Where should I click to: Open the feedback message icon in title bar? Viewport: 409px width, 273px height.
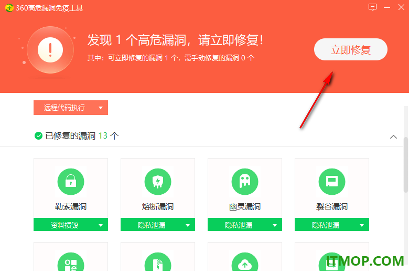tap(372, 7)
